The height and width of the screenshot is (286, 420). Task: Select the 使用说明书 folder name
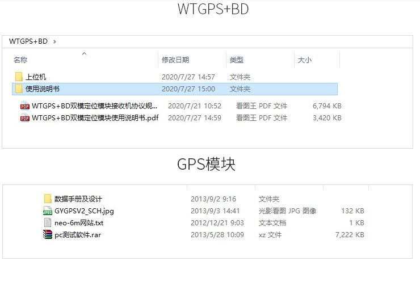(x=43, y=89)
